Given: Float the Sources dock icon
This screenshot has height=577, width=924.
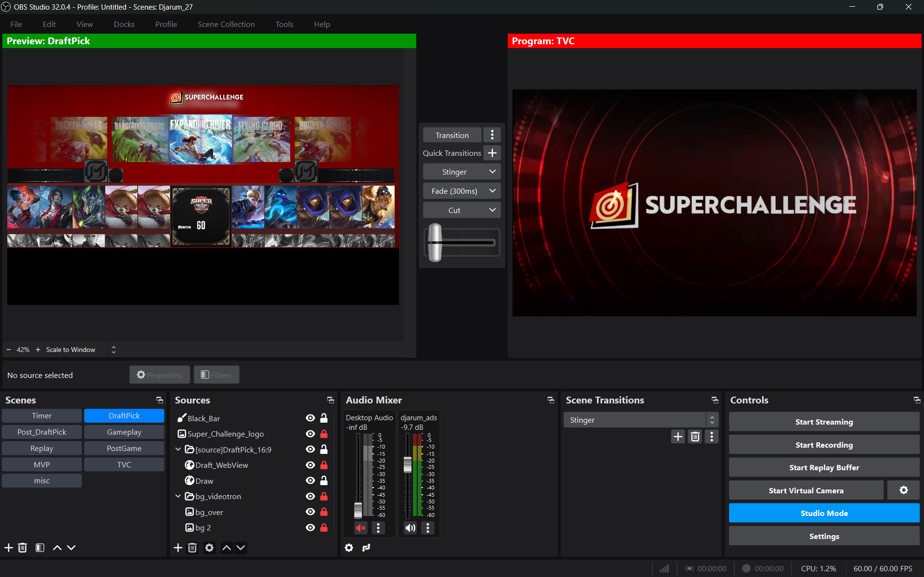Looking at the screenshot, I should (331, 400).
